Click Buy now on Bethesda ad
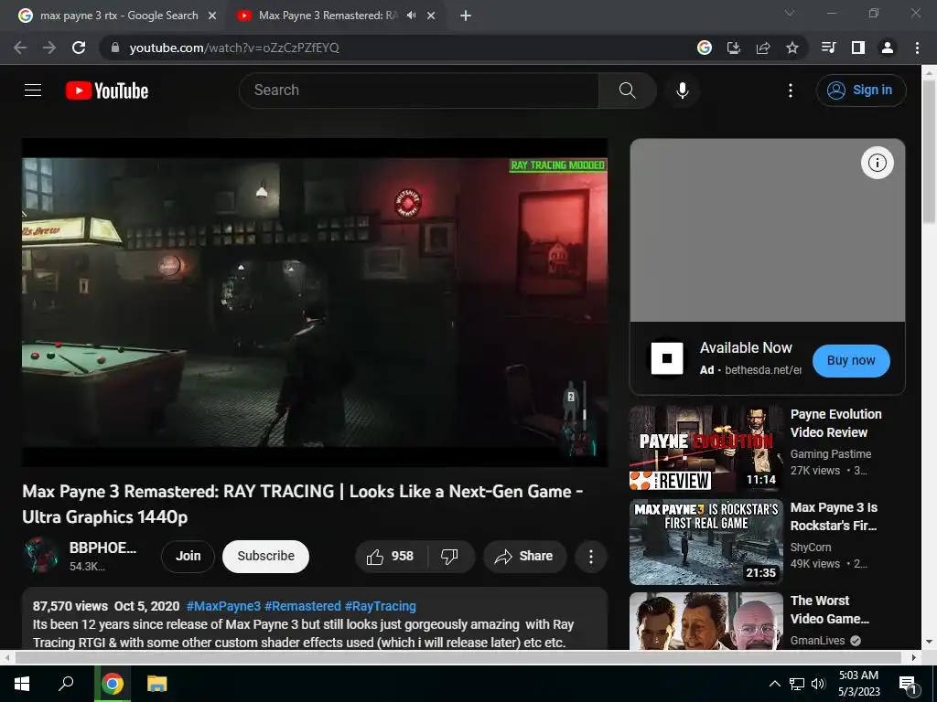The image size is (937, 702). pyautogui.click(x=851, y=360)
